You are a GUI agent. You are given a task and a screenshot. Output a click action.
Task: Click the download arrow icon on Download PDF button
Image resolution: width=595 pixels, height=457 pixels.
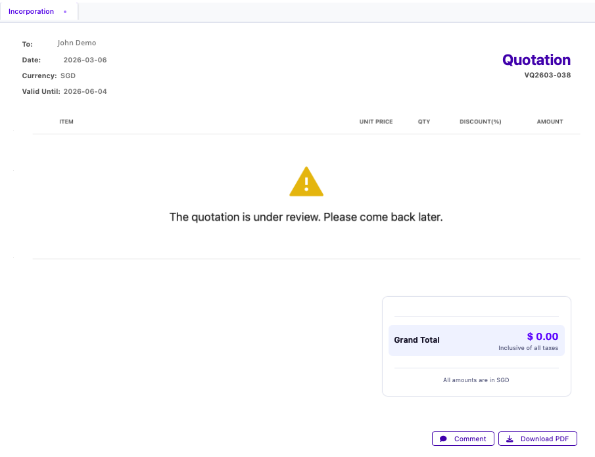[510, 439]
